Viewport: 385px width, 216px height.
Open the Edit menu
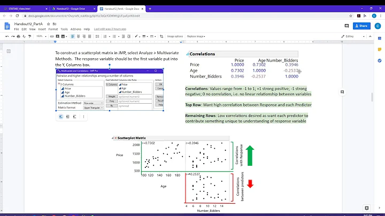[x=24, y=29]
